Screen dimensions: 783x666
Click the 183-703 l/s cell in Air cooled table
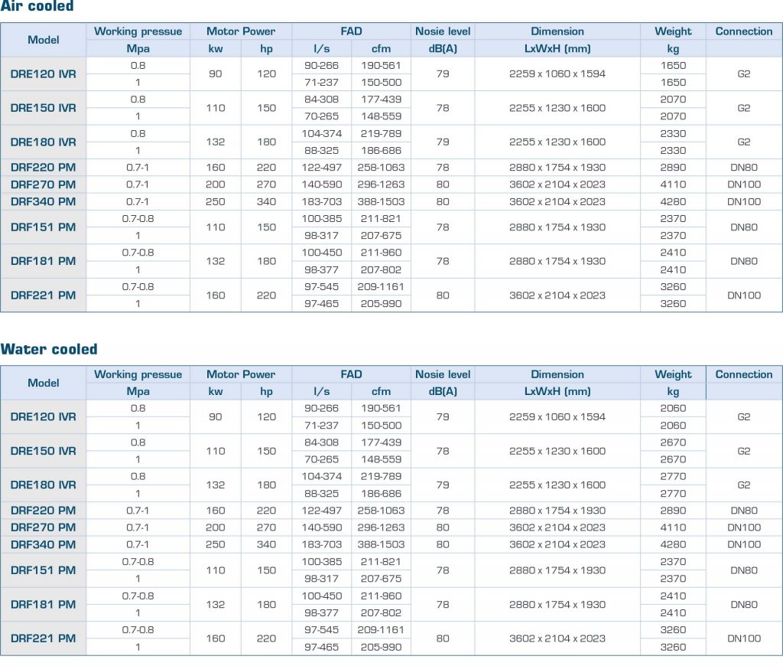click(321, 201)
